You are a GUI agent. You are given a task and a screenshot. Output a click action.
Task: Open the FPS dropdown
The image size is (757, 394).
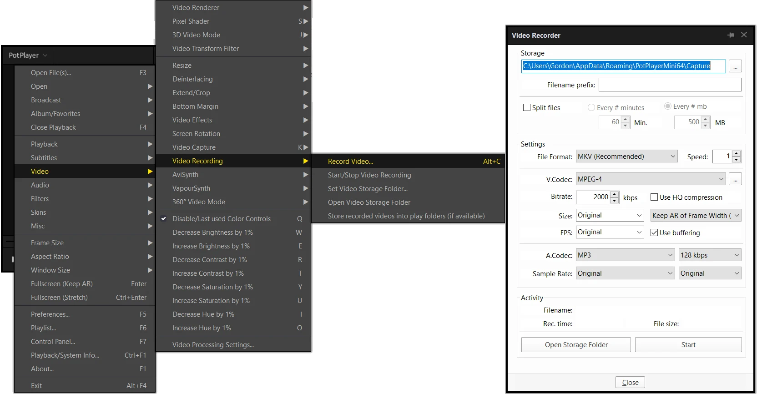[x=610, y=232]
